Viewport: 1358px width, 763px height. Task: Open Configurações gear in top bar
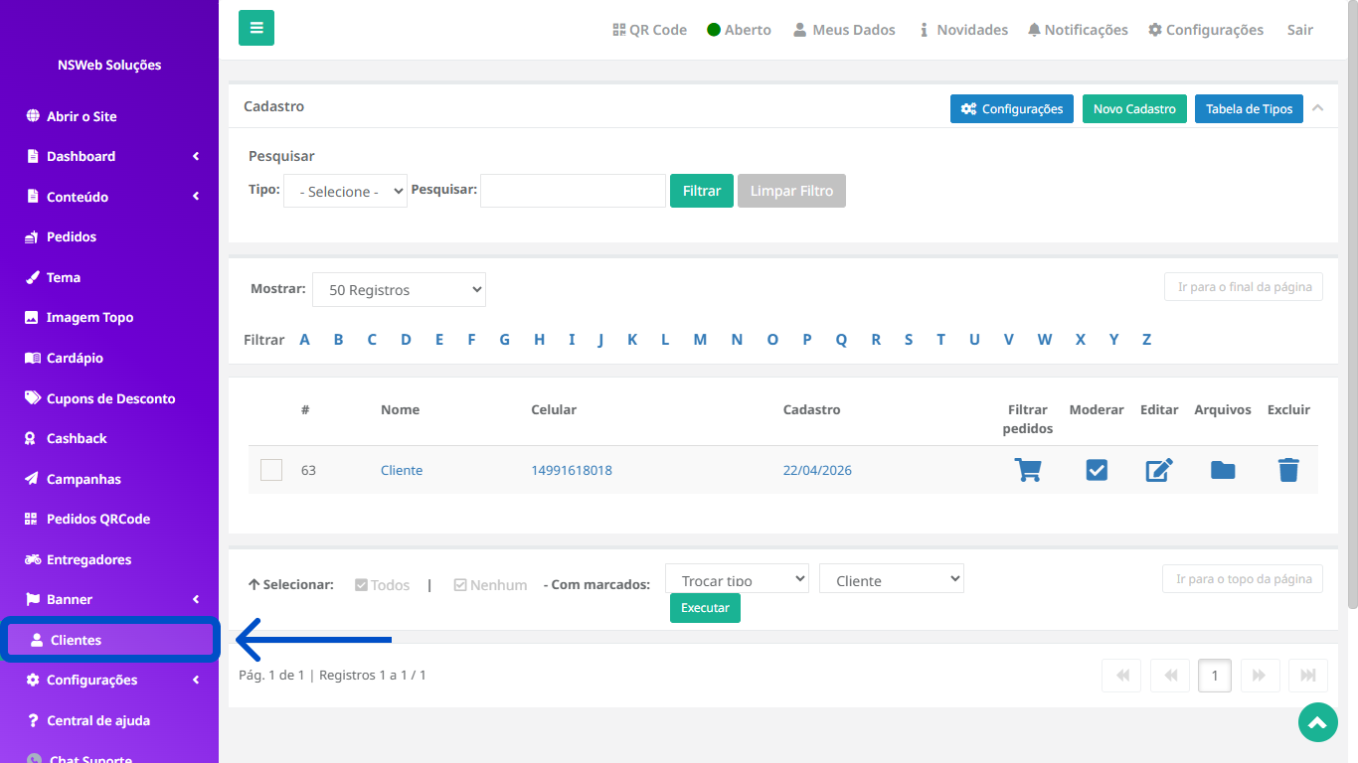click(x=1206, y=30)
